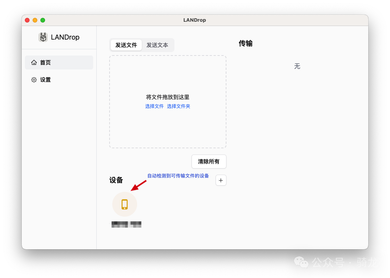Switch to the 发送文本 tab
This screenshot has width=390, height=278.
pyautogui.click(x=157, y=45)
